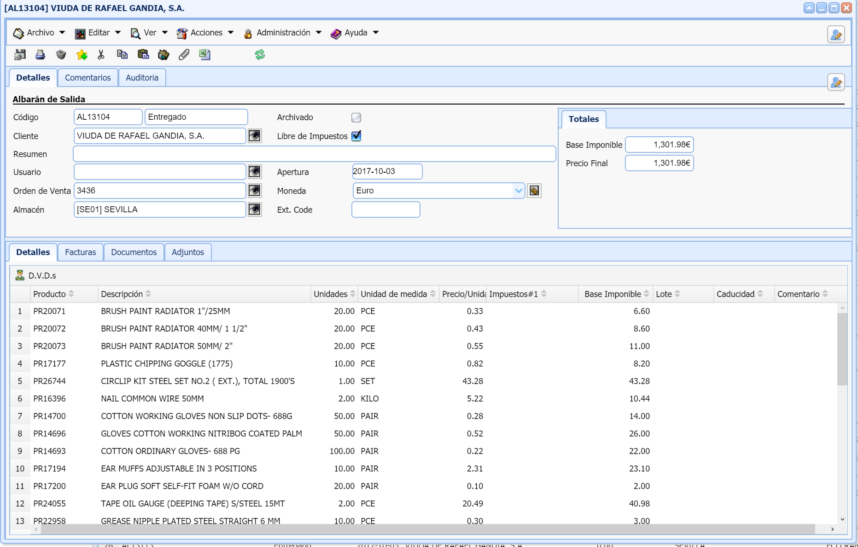The width and height of the screenshot is (858, 547).
Task: Click the Resumen input field
Action: click(314, 154)
